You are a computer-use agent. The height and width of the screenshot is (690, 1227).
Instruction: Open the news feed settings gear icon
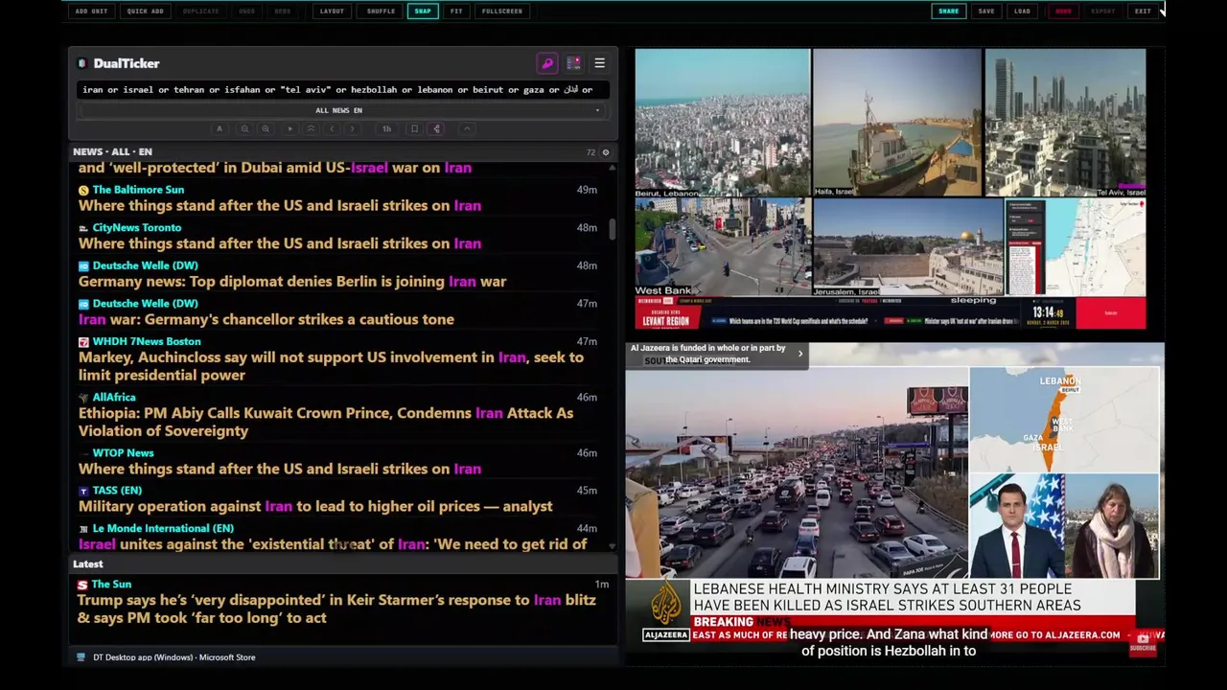click(x=605, y=152)
